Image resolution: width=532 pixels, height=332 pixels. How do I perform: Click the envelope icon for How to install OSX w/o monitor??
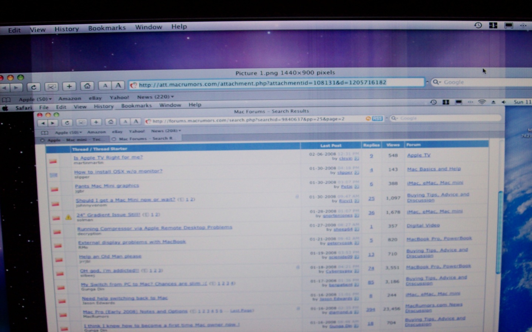tap(54, 175)
